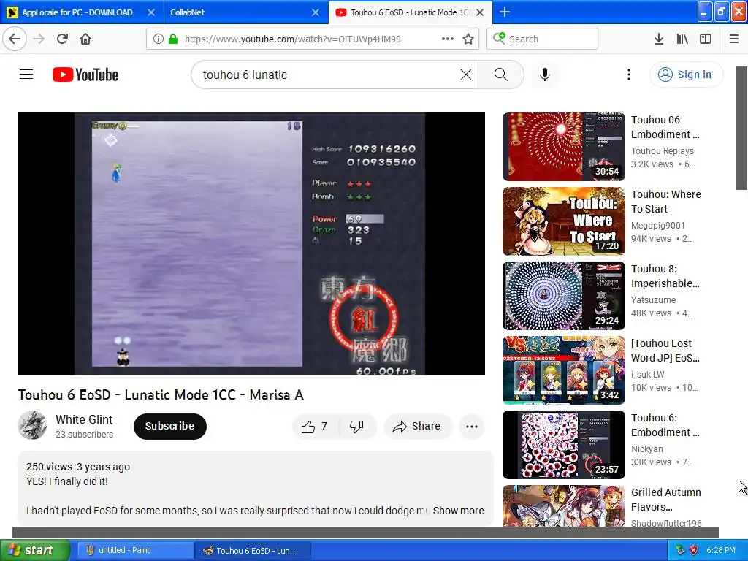Open YouTube guide hamburger menu

coord(26,75)
